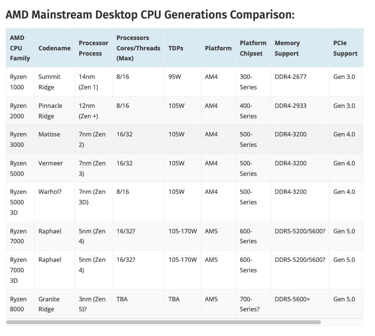Click the '700-Series?' chipset cell
The width and height of the screenshot is (375, 336).
point(253,304)
